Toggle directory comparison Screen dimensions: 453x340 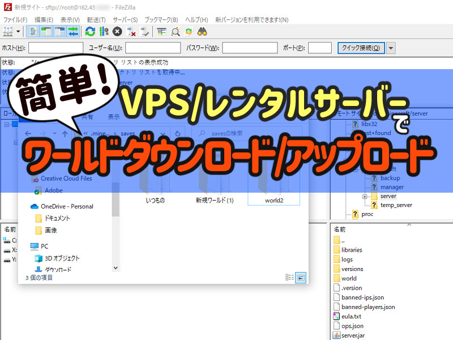point(176,32)
